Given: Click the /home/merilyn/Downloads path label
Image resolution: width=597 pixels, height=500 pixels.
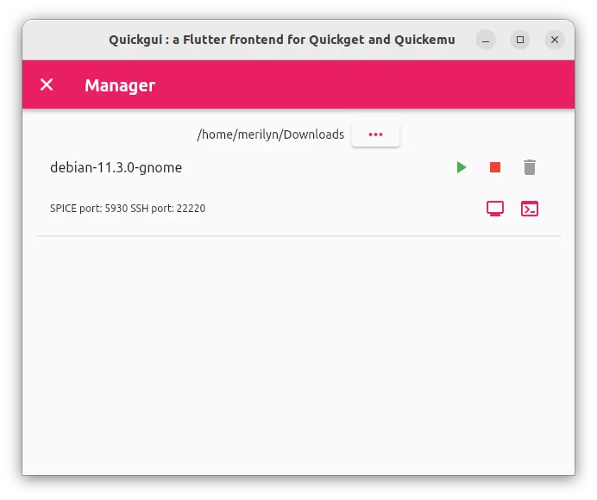Looking at the screenshot, I should coord(271,134).
